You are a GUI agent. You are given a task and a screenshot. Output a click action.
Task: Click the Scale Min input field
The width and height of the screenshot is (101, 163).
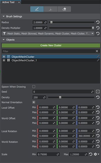48,154
